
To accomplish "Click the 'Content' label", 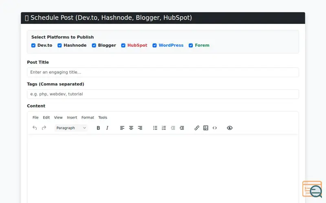I will coord(36,106).
